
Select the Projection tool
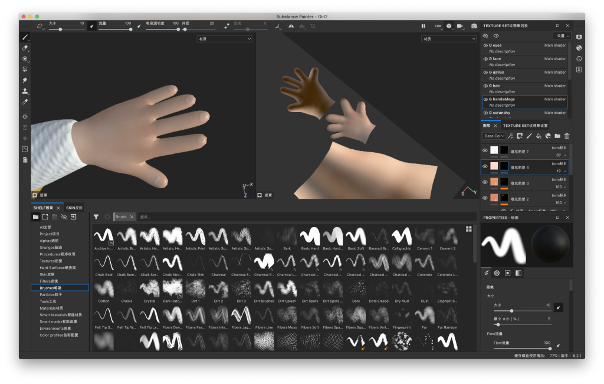click(25, 59)
